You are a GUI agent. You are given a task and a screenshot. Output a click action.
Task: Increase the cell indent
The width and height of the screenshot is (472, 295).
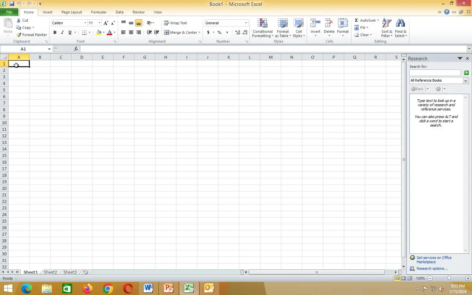pos(157,32)
